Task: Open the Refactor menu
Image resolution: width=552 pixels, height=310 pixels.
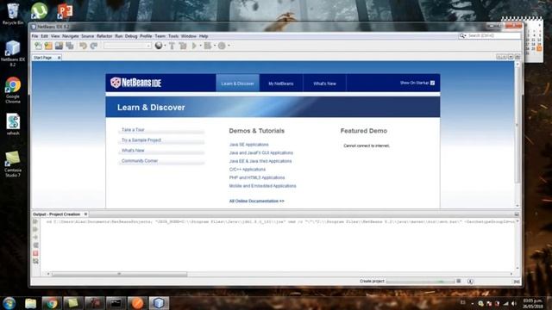Action: pos(104,36)
